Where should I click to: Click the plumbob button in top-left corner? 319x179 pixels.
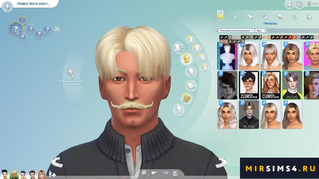click(x=7, y=7)
